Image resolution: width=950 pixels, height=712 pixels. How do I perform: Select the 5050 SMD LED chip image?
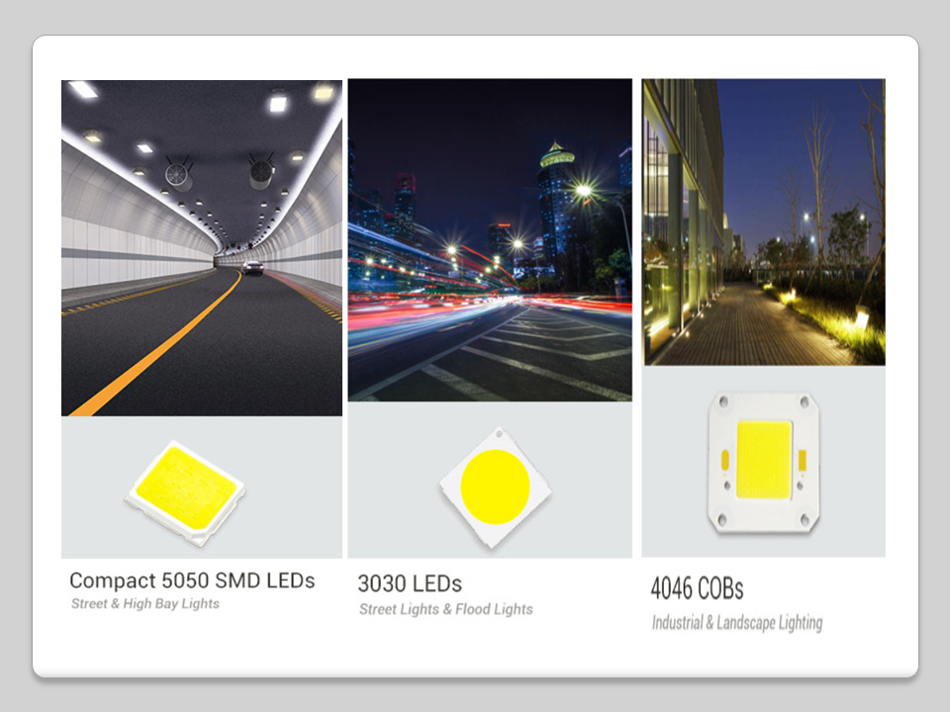pos(185,491)
